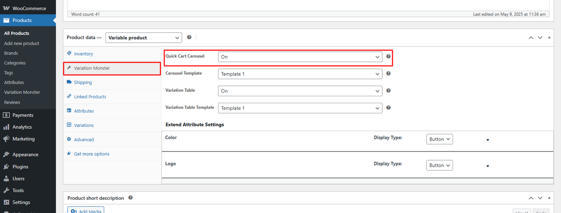The width and height of the screenshot is (561, 213).
Task: Move Product data panel down with arrow
Action: pyautogui.click(x=540, y=37)
